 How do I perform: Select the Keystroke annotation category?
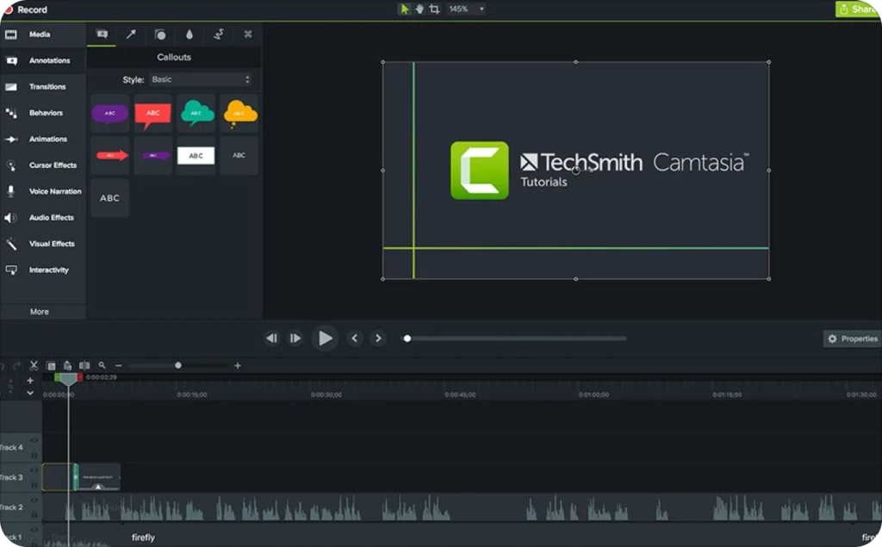point(247,34)
